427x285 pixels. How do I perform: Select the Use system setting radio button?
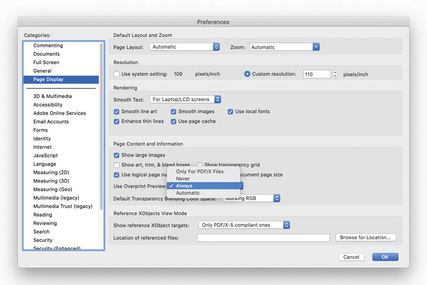tap(117, 74)
